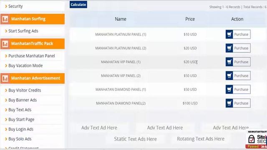Click cart icon for Manhatan Platinum Panel (1)
The image size is (267, 150).
229,34
